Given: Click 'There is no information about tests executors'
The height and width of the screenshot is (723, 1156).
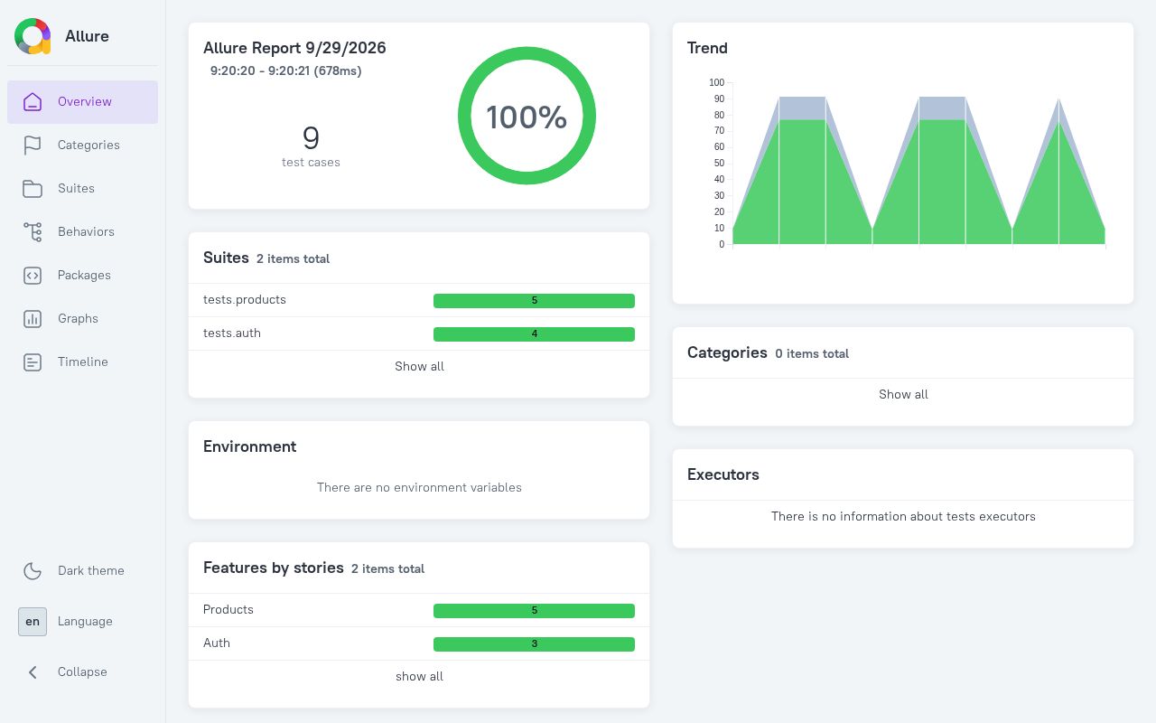Looking at the screenshot, I should point(903,516).
